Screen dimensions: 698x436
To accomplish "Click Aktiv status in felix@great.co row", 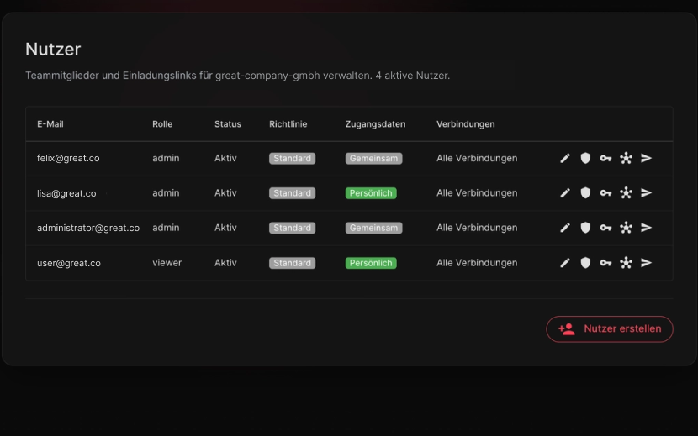I will [225, 158].
